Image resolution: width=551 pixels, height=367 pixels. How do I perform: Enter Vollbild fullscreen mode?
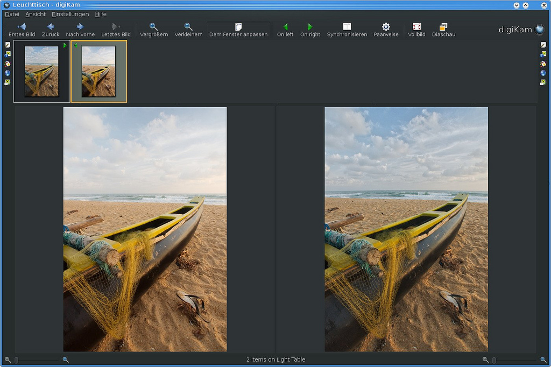(416, 30)
